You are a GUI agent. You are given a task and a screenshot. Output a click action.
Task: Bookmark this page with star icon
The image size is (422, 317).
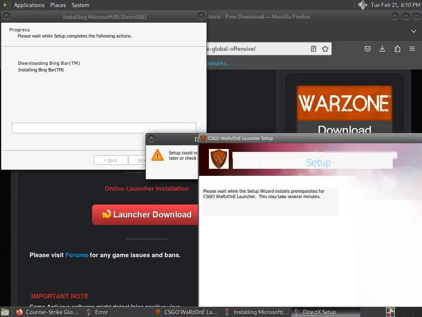(x=325, y=49)
